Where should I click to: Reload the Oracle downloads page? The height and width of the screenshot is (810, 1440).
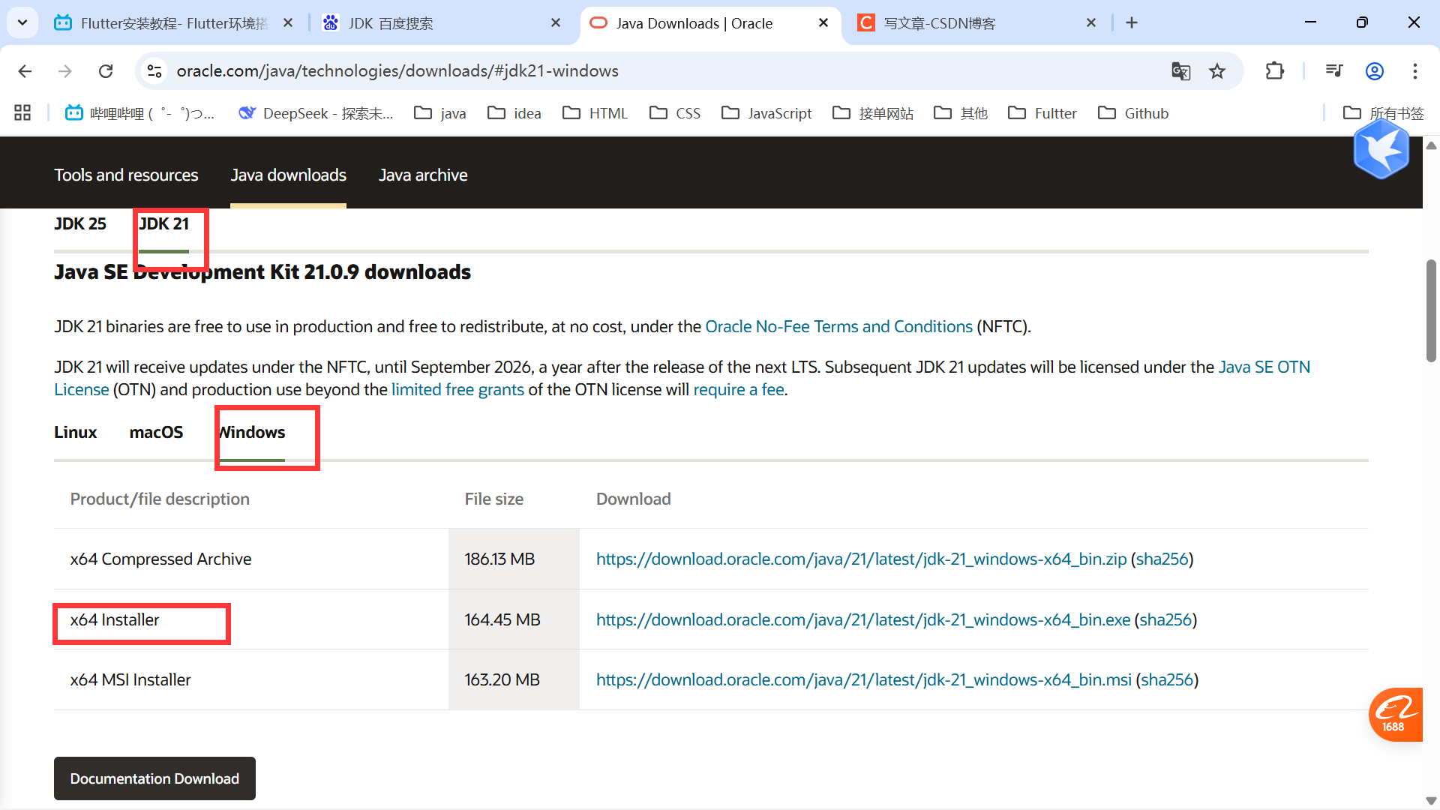click(106, 71)
